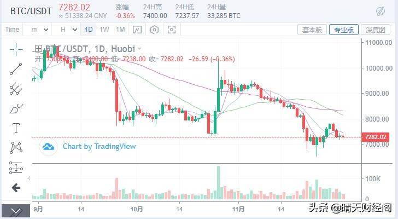Pick the brush drawing tool
398x219 pixels.
pyautogui.click(x=16, y=108)
